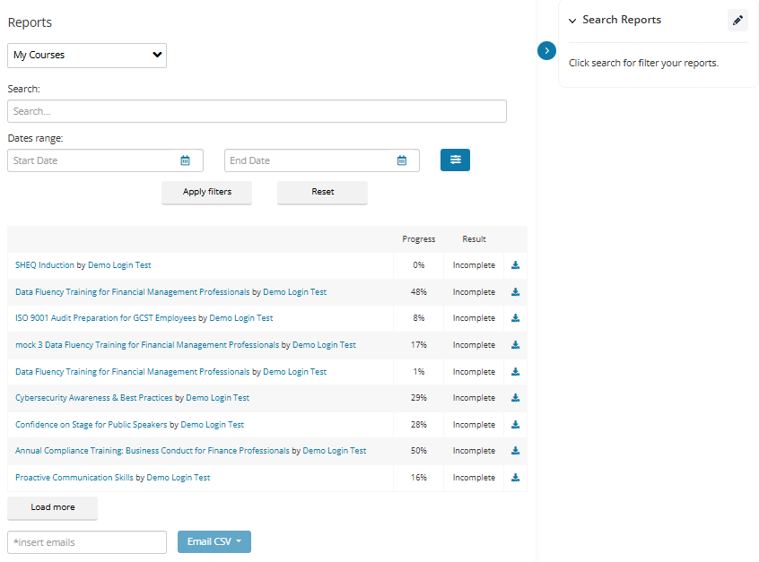The height and width of the screenshot is (562, 759).
Task: Open the Start Date calendar picker
Action: pos(185,160)
